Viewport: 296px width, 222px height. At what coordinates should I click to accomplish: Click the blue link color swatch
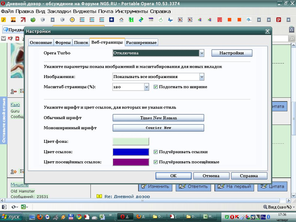pyautogui.click(x=131, y=152)
